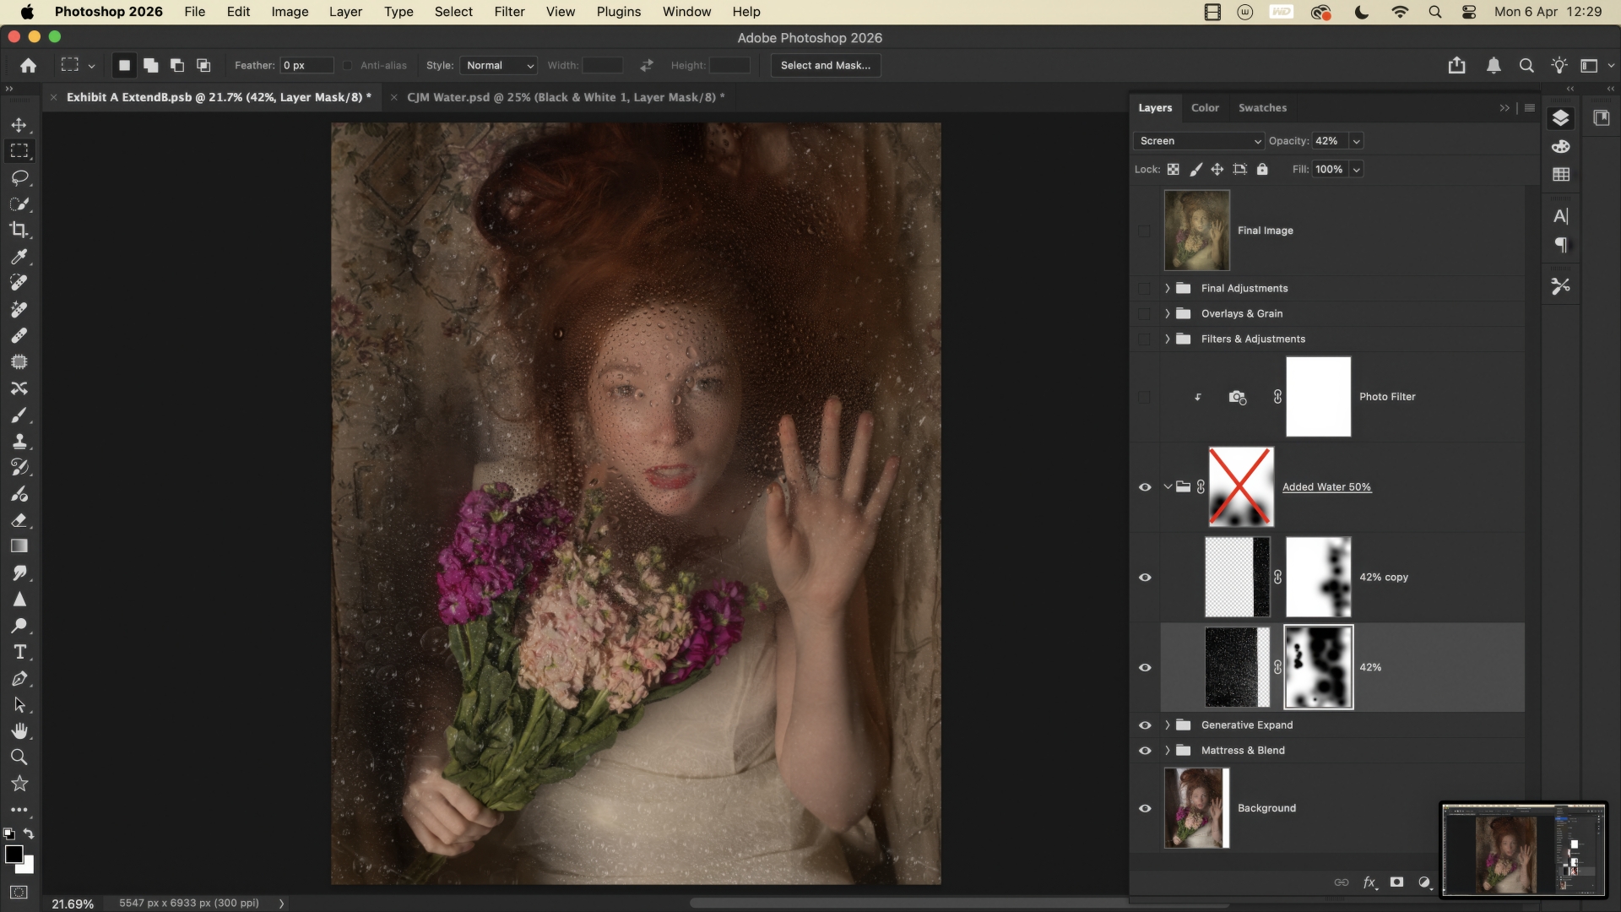1621x912 pixels.
Task: Open the Filter menu
Action: [x=509, y=12]
